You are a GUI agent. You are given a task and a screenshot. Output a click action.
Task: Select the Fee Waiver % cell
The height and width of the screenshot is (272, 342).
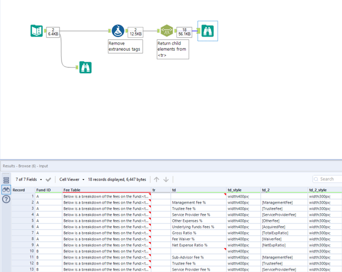coord(198,239)
